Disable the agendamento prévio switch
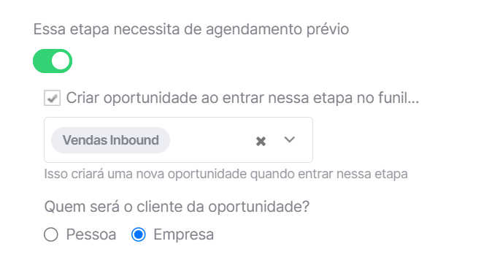500x271 pixels. 53,61
